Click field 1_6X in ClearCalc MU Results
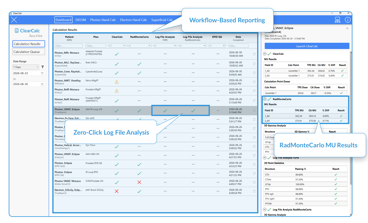The height and width of the screenshot is (223, 368). point(267,71)
